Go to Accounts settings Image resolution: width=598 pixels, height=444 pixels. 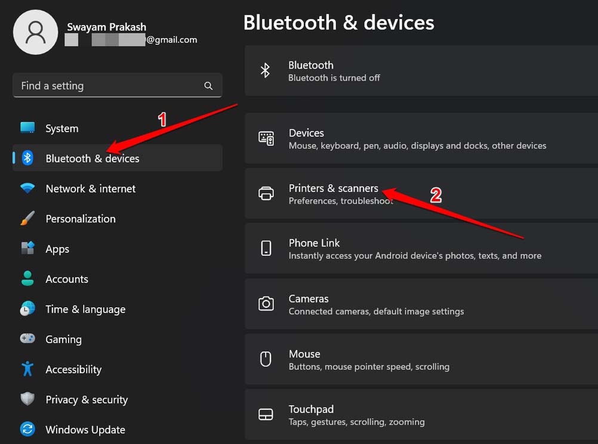(66, 279)
